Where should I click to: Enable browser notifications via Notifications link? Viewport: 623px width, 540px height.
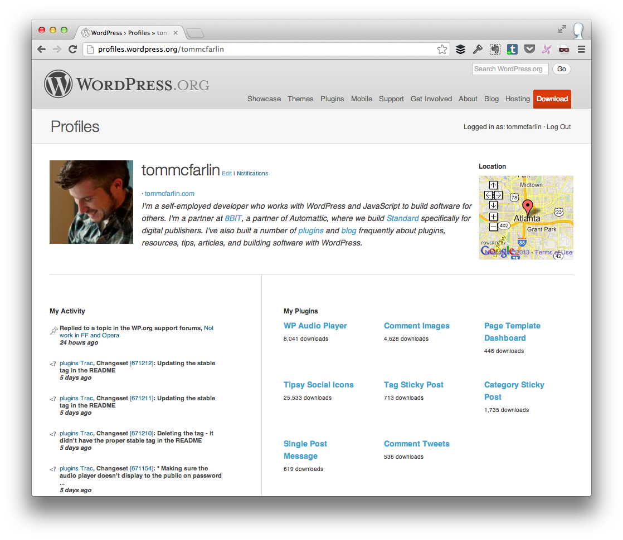[253, 173]
